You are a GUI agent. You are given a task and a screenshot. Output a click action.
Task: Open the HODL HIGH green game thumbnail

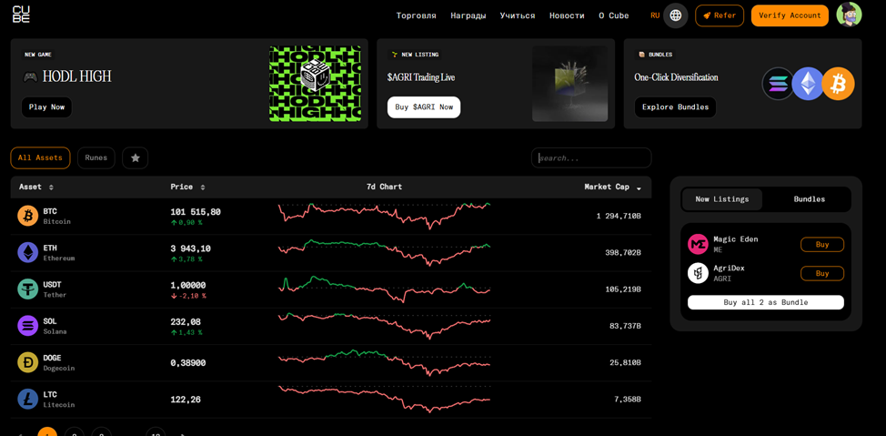(315, 84)
